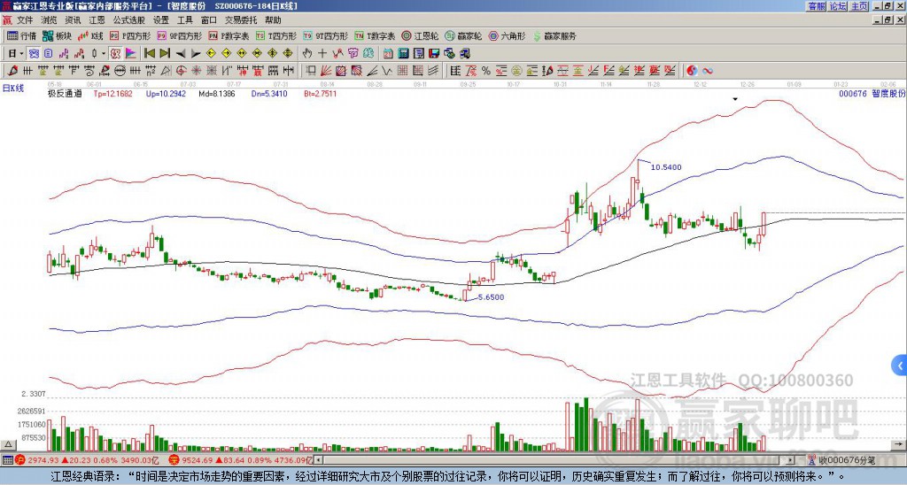Click the infinity loop icon

(708, 71)
